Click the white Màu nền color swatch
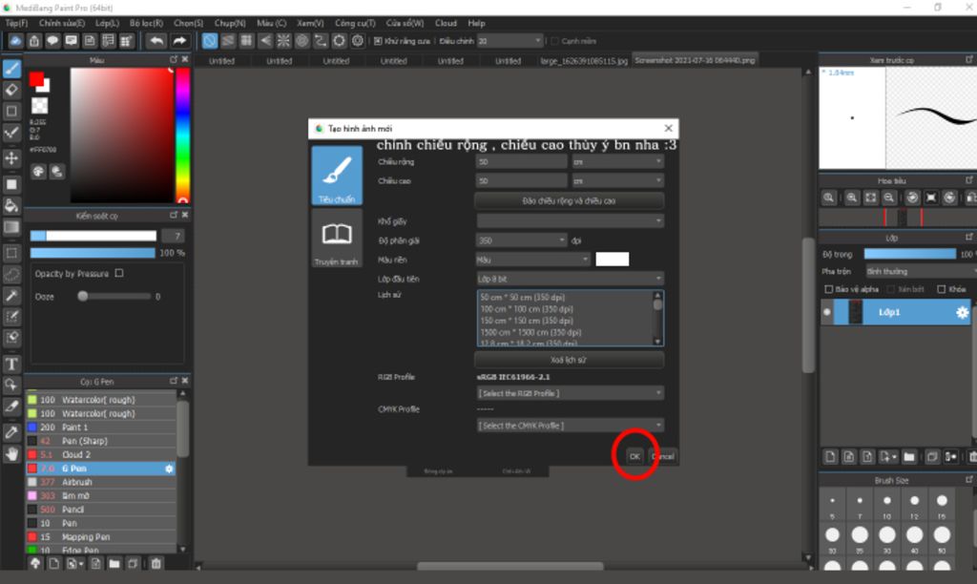This screenshot has width=977, height=584. point(612,260)
